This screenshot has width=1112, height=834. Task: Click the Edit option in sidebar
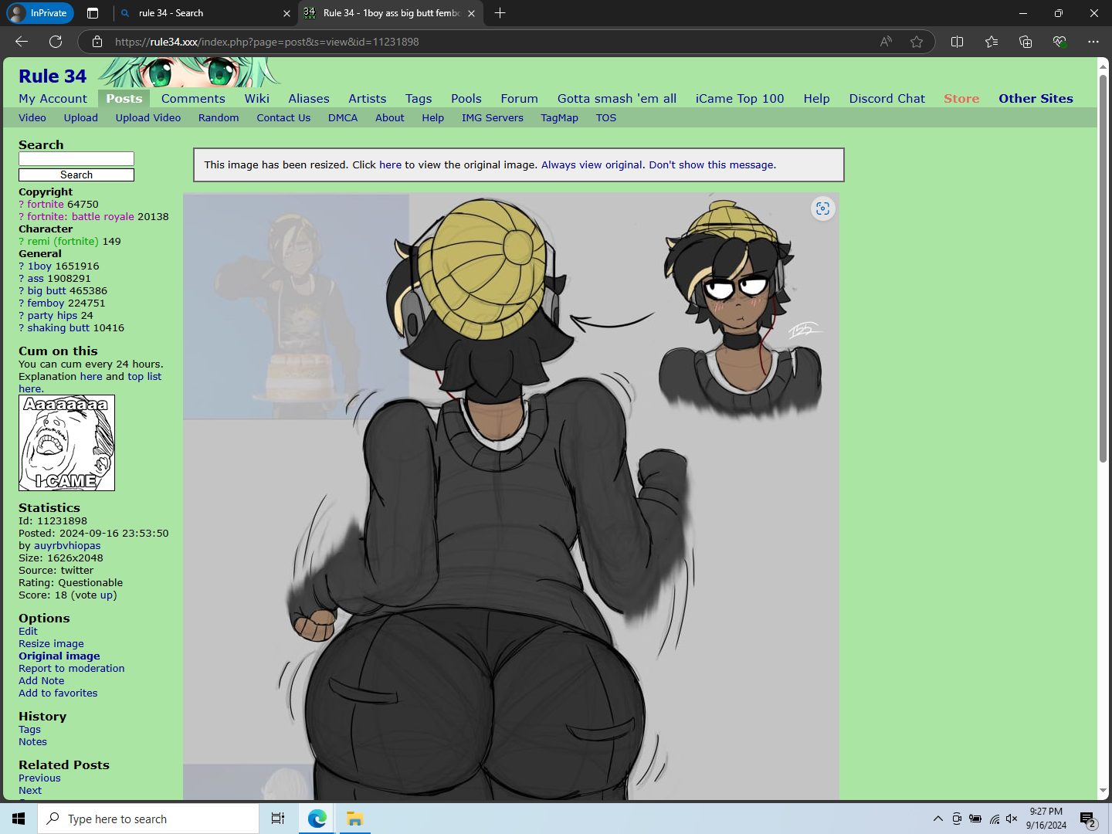coord(28,632)
